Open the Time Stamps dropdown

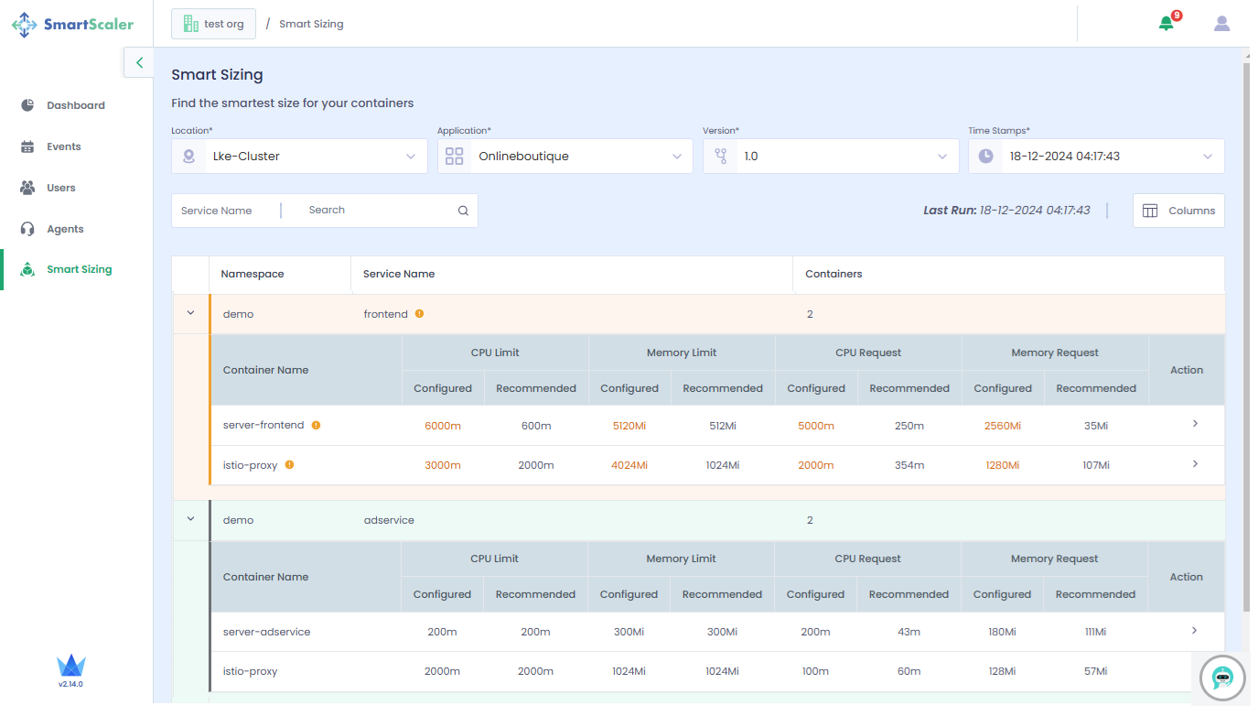[1096, 157]
